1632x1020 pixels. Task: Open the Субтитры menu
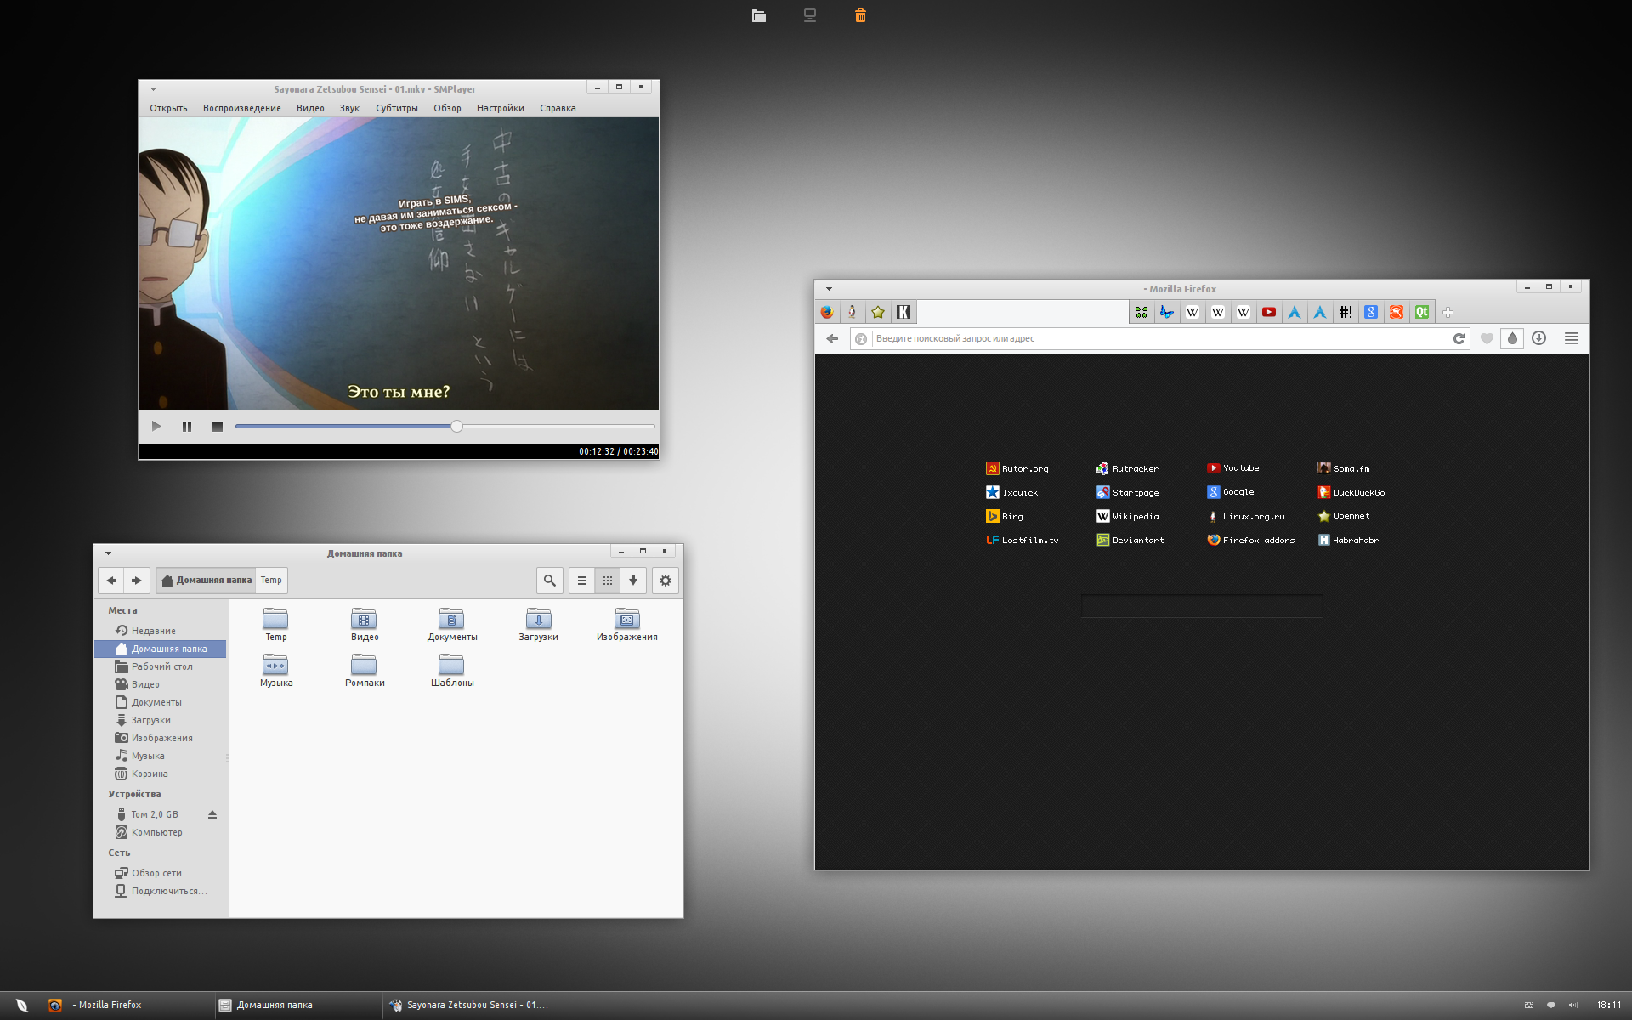coord(397,108)
